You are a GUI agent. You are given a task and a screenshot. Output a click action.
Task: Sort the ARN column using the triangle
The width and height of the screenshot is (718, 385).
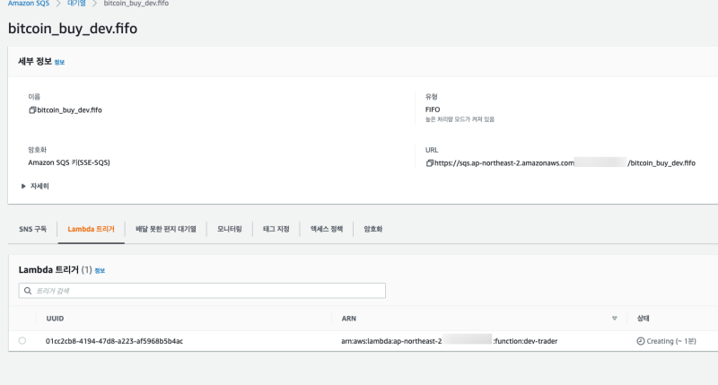615,318
